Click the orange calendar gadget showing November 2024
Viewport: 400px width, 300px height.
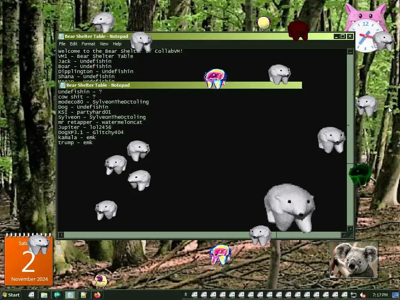coord(29,259)
